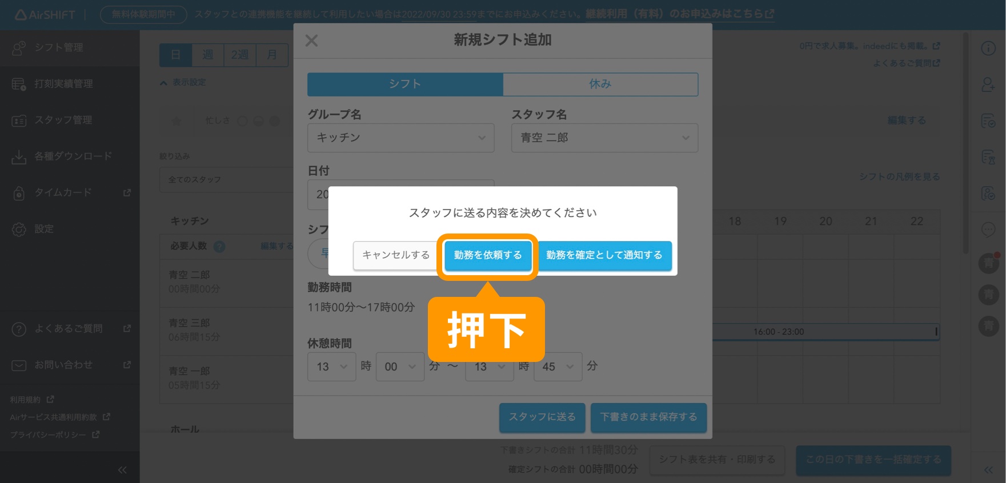
Task: Click the staff avatar with red notification dot
Action: click(x=989, y=263)
